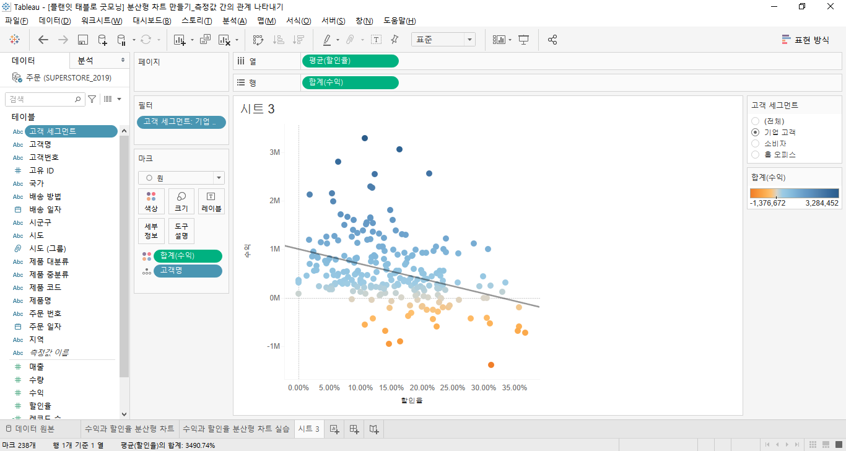The image size is (846, 451).
Task: Click the highlight pen icon
Action: point(327,40)
